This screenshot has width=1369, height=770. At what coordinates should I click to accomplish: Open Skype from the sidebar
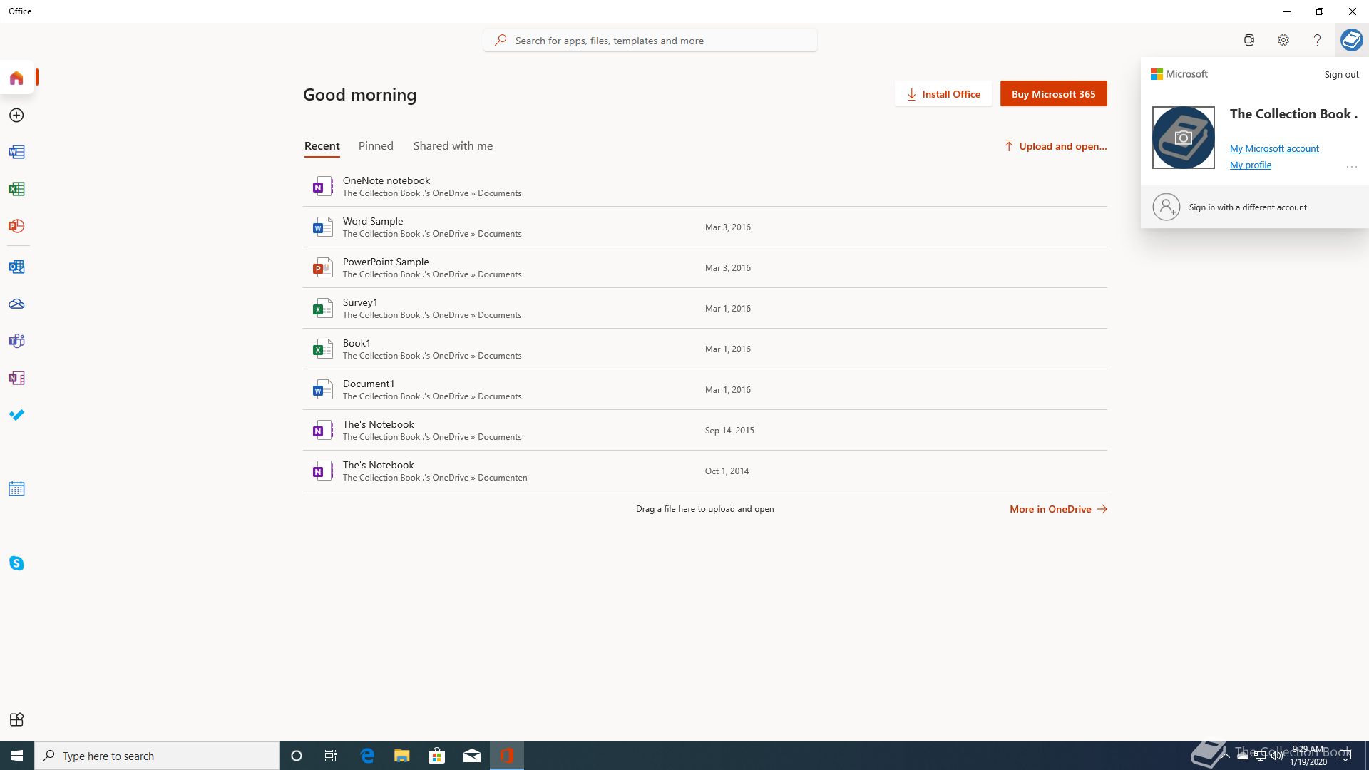point(16,563)
